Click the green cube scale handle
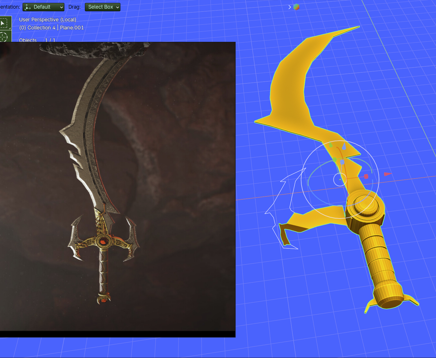The width and height of the screenshot is (436, 358). (x=334, y=160)
